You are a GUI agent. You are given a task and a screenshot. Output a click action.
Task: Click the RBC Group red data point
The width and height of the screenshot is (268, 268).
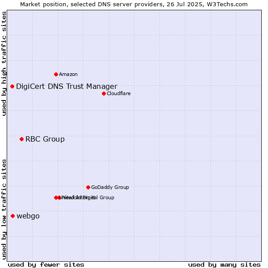pos(21,139)
